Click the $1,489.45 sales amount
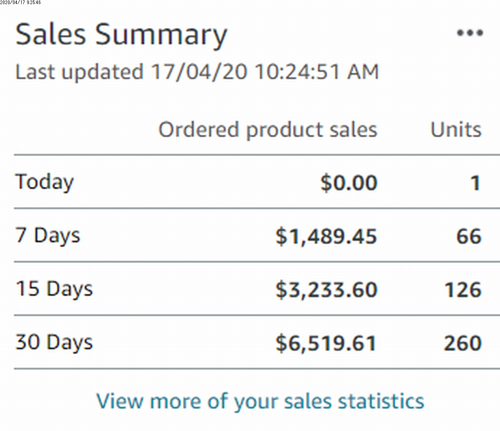This screenshot has height=431, width=500. (x=326, y=236)
